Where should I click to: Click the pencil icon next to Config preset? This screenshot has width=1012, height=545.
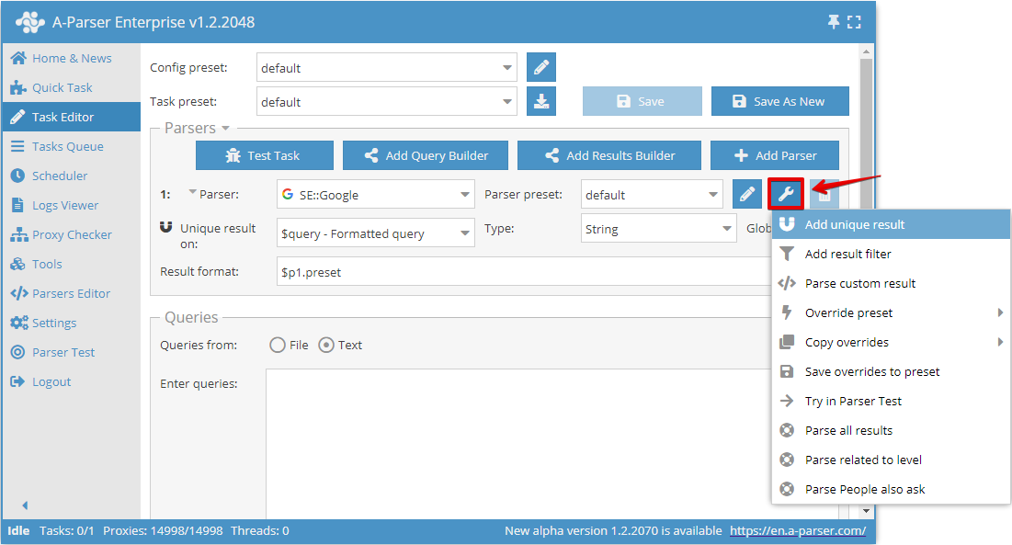click(541, 67)
